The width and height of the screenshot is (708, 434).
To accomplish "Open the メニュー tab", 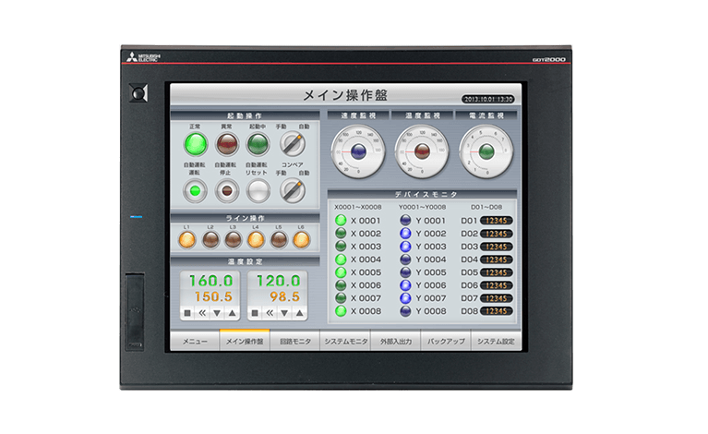I will pyautogui.click(x=194, y=342).
